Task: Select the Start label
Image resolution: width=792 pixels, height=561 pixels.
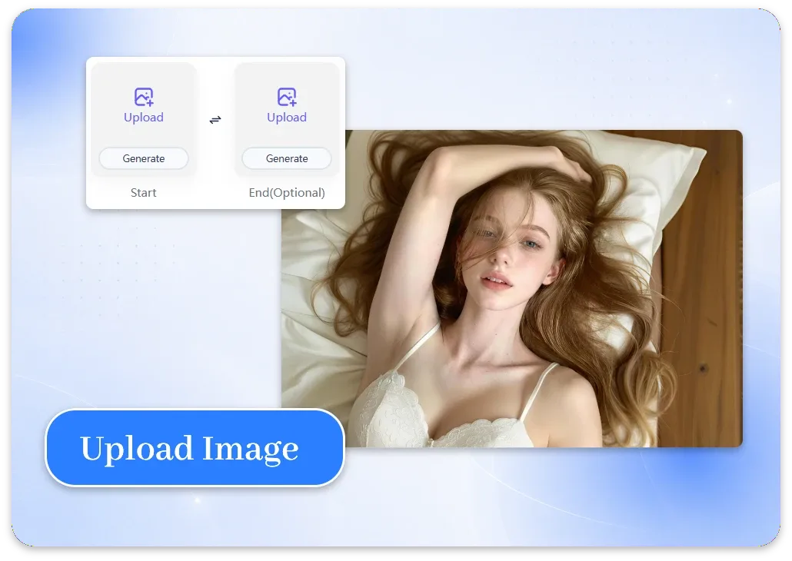Action: tap(144, 193)
